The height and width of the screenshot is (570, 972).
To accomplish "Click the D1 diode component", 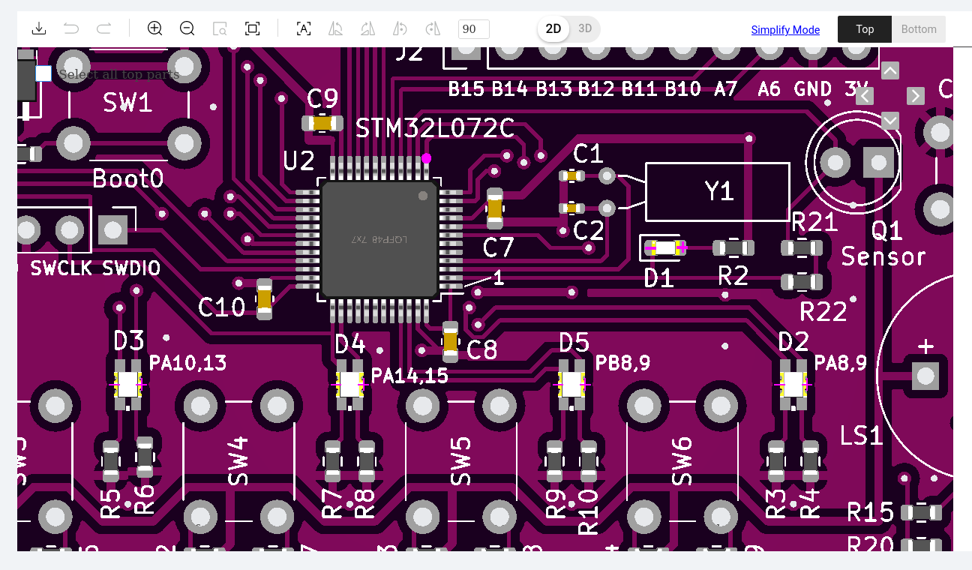I will tap(665, 247).
